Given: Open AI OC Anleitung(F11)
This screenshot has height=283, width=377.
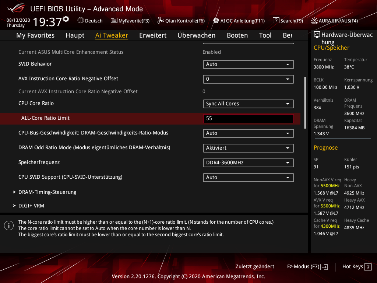Looking at the screenshot, I should (x=239, y=21).
